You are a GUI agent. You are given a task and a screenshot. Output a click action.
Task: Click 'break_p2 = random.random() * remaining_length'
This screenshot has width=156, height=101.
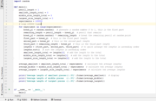tap(50, 35)
